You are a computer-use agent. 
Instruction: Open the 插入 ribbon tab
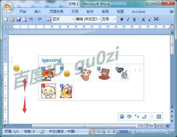[38, 11]
